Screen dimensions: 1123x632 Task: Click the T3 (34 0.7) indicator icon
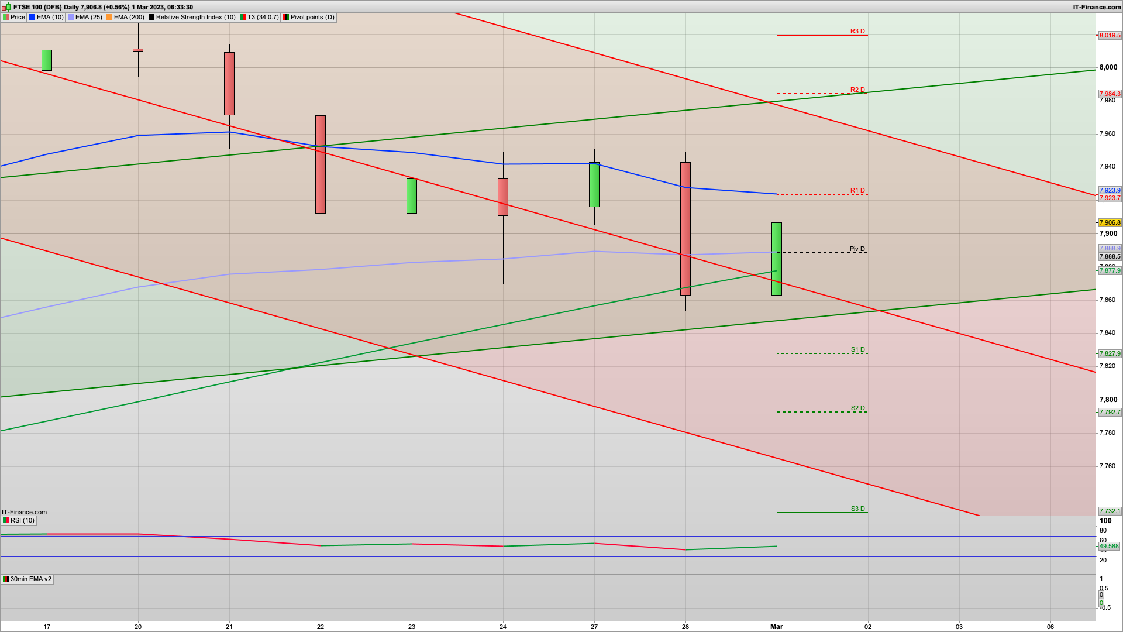[x=243, y=18]
